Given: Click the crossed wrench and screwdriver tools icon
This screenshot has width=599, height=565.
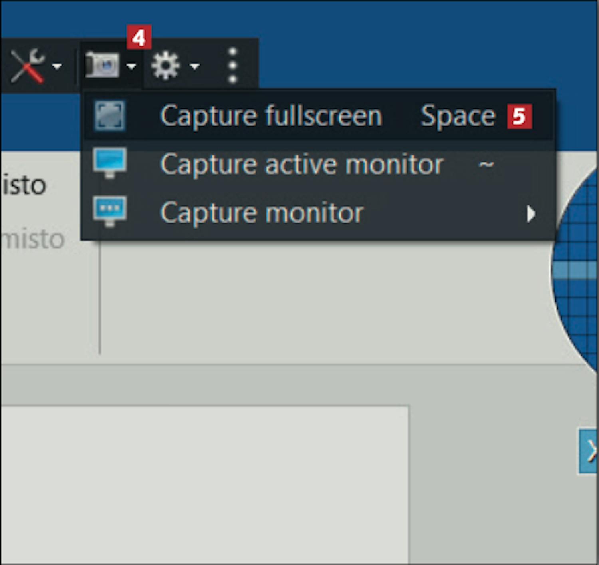Looking at the screenshot, I should tap(27, 66).
